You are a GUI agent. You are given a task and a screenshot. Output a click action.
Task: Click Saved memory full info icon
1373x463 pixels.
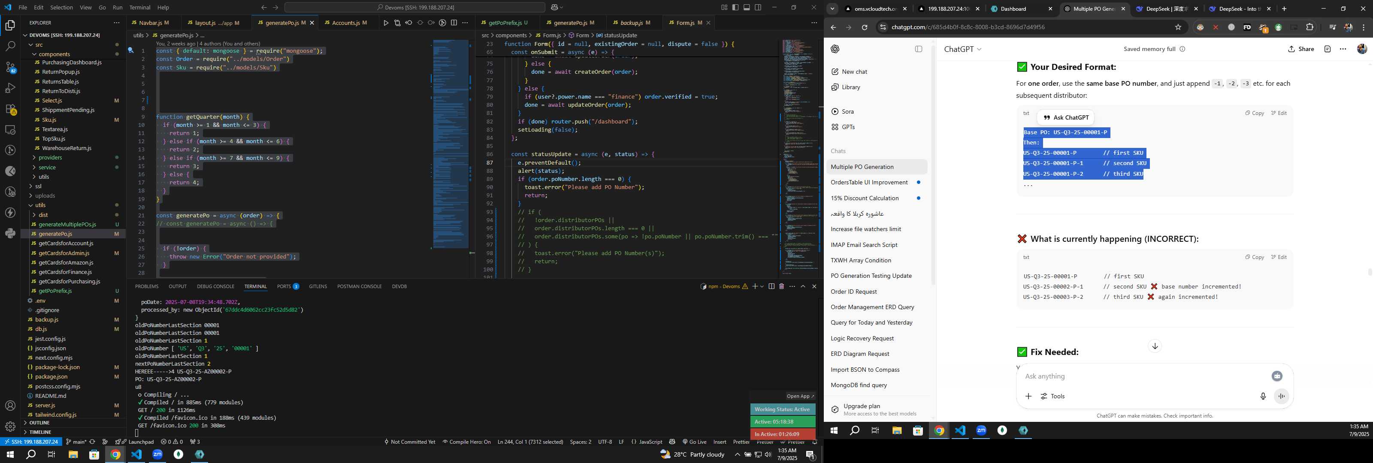click(1182, 49)
